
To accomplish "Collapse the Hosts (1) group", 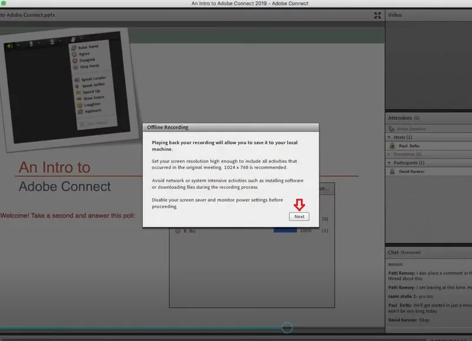I will click(389, 137).
